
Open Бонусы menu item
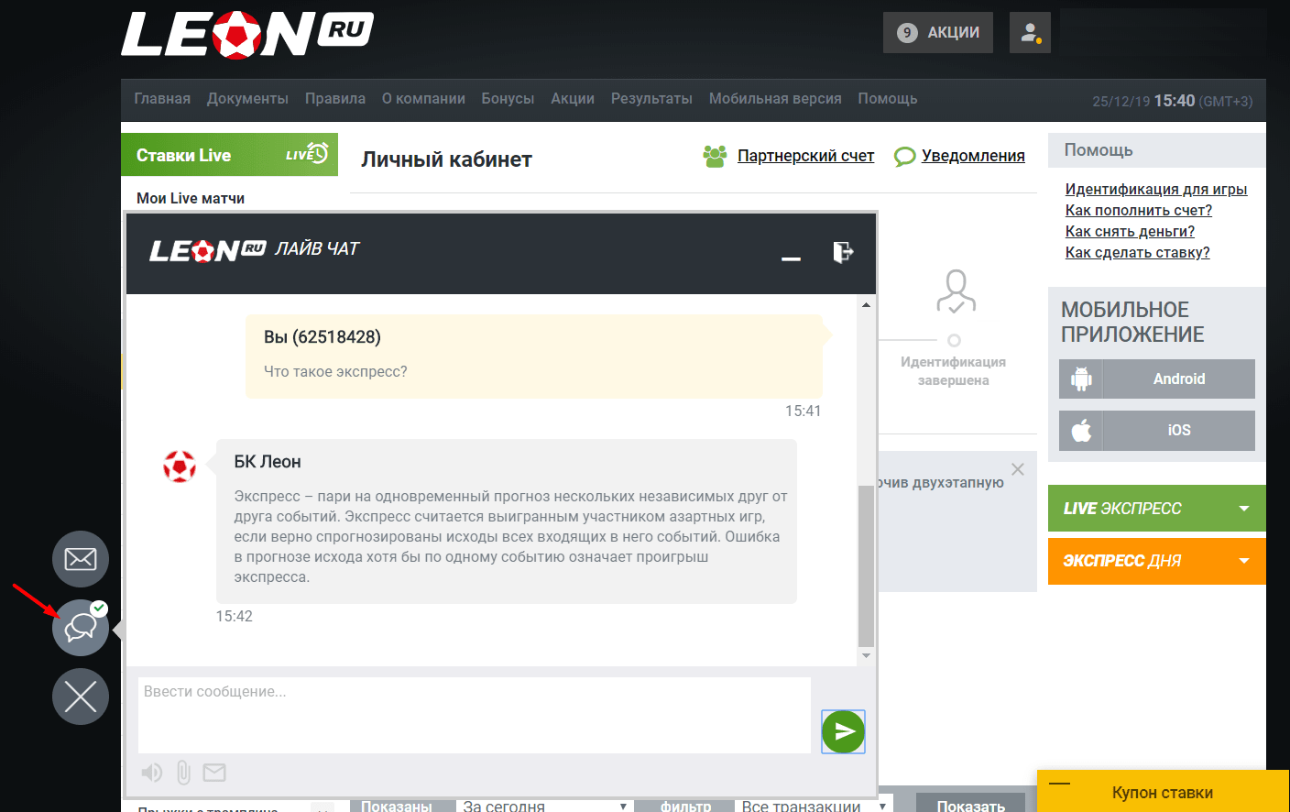508,99
